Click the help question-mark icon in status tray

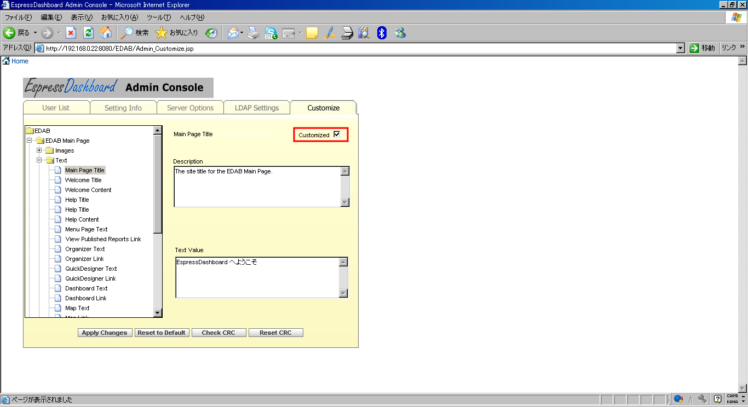717,399
